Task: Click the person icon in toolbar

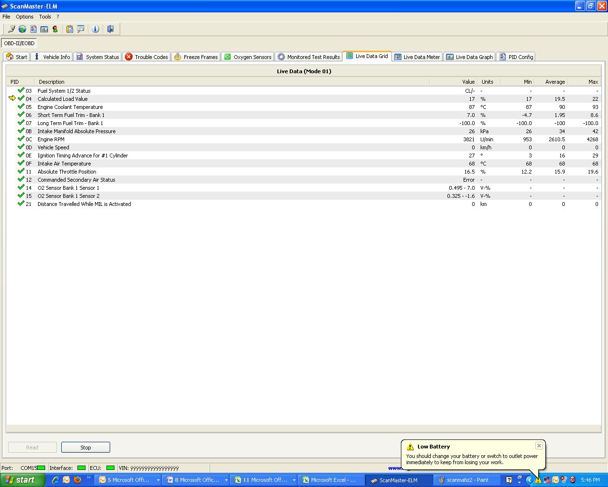Action: (55, 29)
